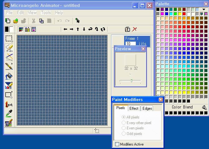Screen dimensions: 209x149
Task: Click the Preview zoom slider handle
Action: pos(131,81)
